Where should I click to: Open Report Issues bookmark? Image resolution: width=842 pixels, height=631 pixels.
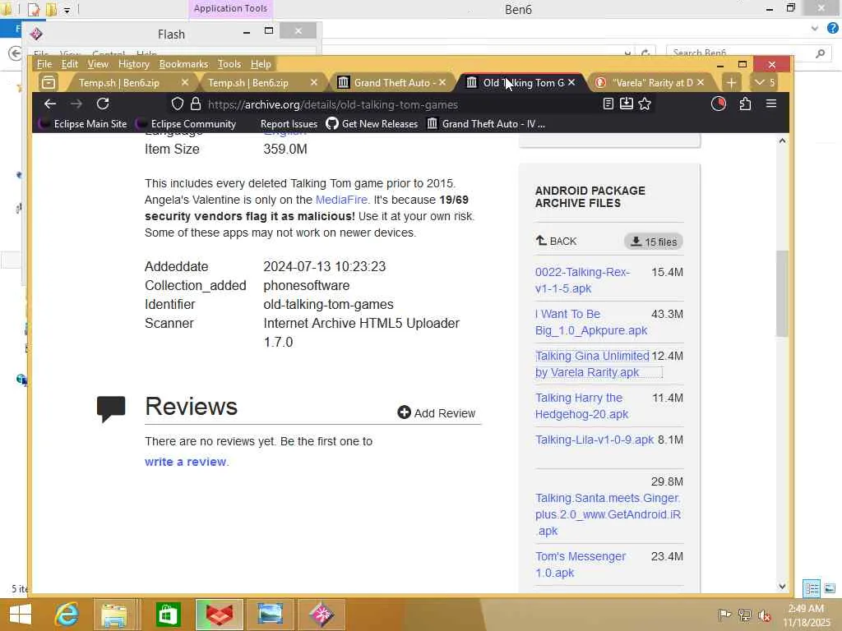pyautogui.click(x=289, y=124)
